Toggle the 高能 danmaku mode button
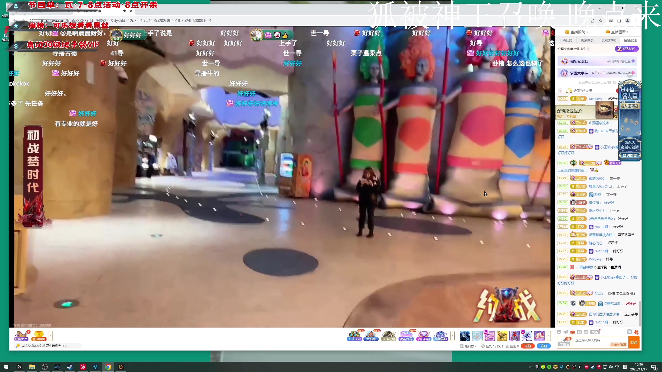The image size is (662, 372). pyautogui.click(x=595, y=332)
